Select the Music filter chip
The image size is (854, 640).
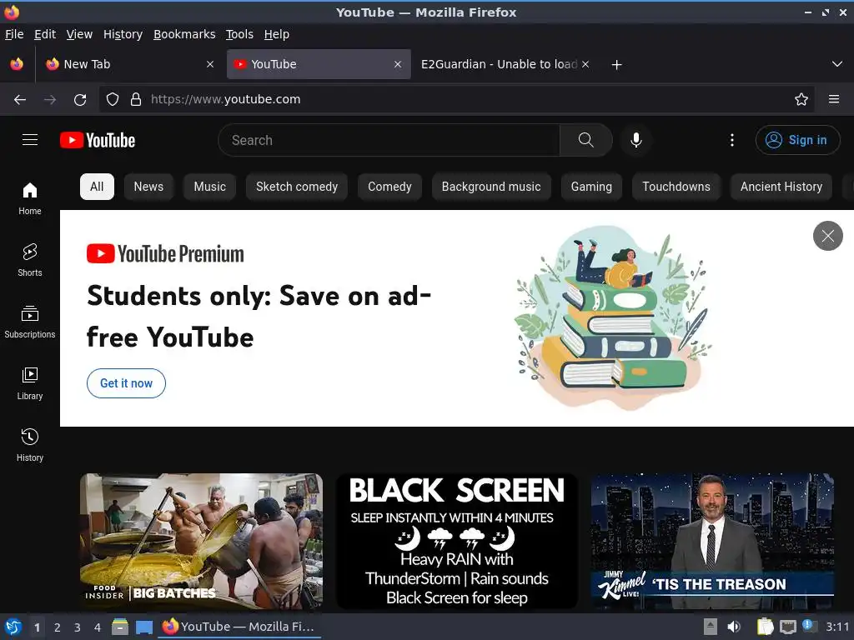(209, 187)
